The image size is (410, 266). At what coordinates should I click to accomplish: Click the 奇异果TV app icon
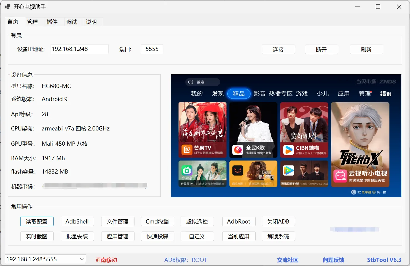click(187, 170)
